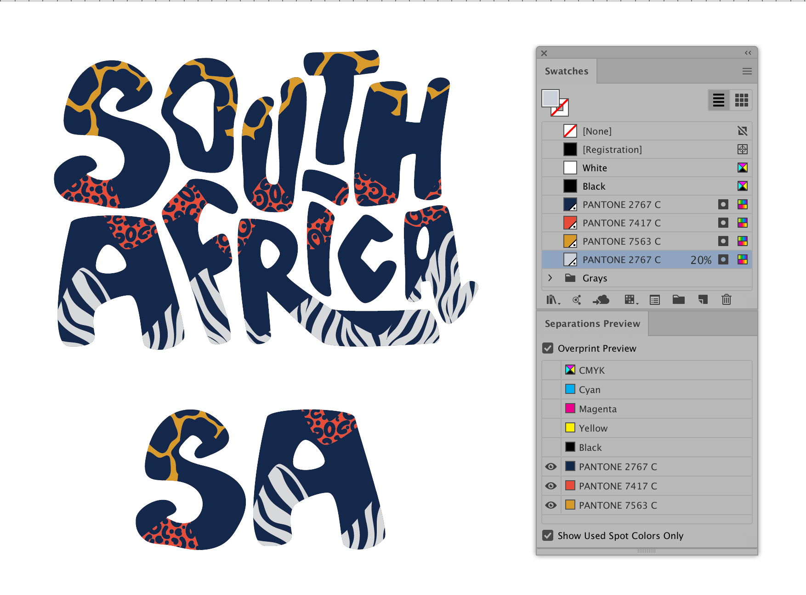
Task: Select the Black swatch row in Swatches
Action: [x=647, y=186]
